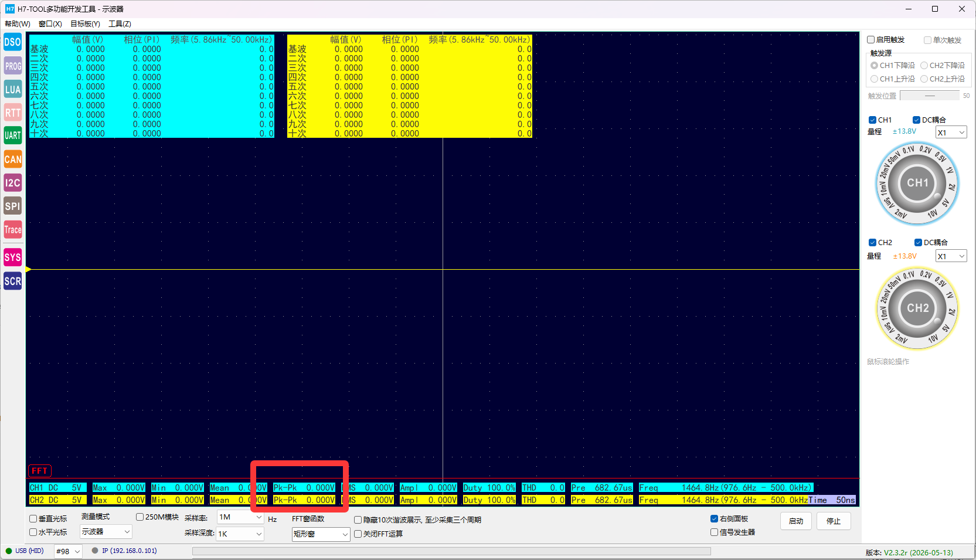Open the 采样深度 1K dropdown
This screenshot has height=560, width=976.
(x=240, y=534)
